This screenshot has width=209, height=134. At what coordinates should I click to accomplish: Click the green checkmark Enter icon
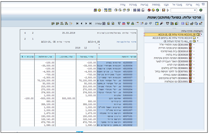[201, 10]
